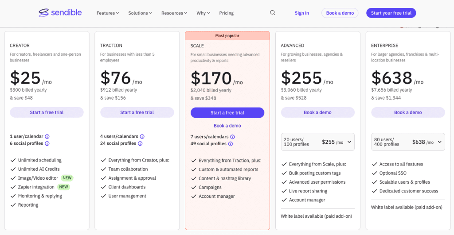This screenshot has height=235, width=454.
Task: Start a free trial for the Traction plan
Action: pyautogui.click(x=137, y=112)
